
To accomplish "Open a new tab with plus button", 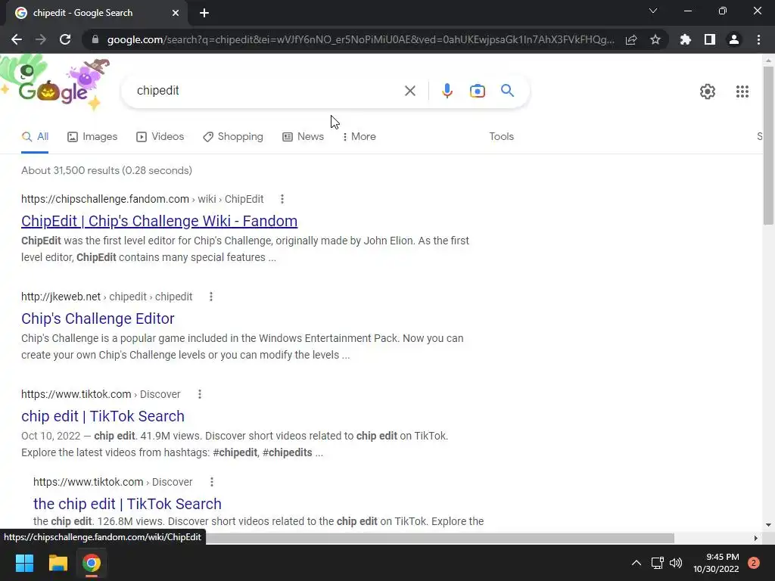I will point(204,13).
